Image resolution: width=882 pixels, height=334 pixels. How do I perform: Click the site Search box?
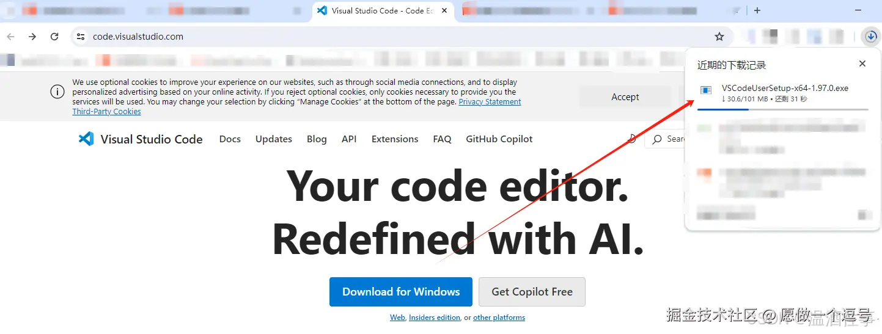665,139
